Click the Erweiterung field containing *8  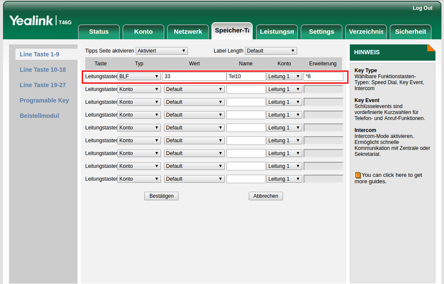point(323,76)
